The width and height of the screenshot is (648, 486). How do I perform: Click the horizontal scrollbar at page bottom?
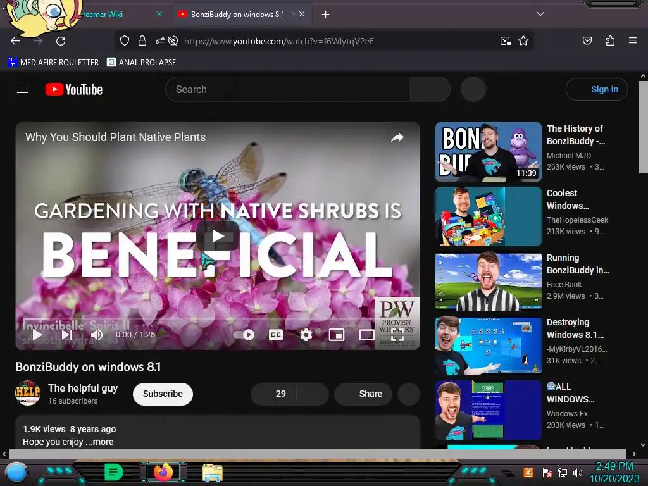[x=318, y=454]
